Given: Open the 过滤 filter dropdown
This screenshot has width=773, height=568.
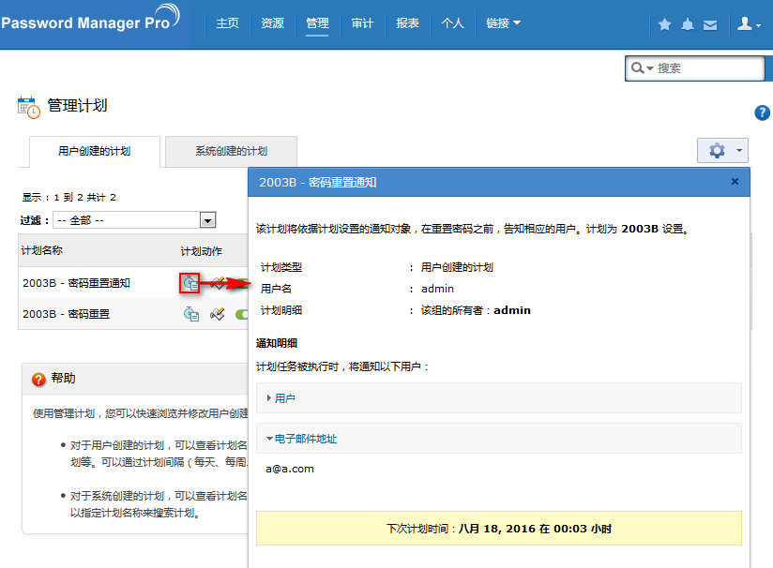Looking at the screenshot, I should point(207,220).
